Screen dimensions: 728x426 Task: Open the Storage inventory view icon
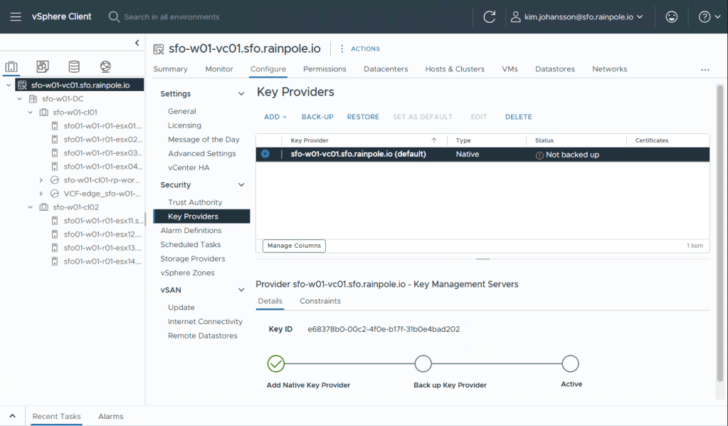point(74,67)
